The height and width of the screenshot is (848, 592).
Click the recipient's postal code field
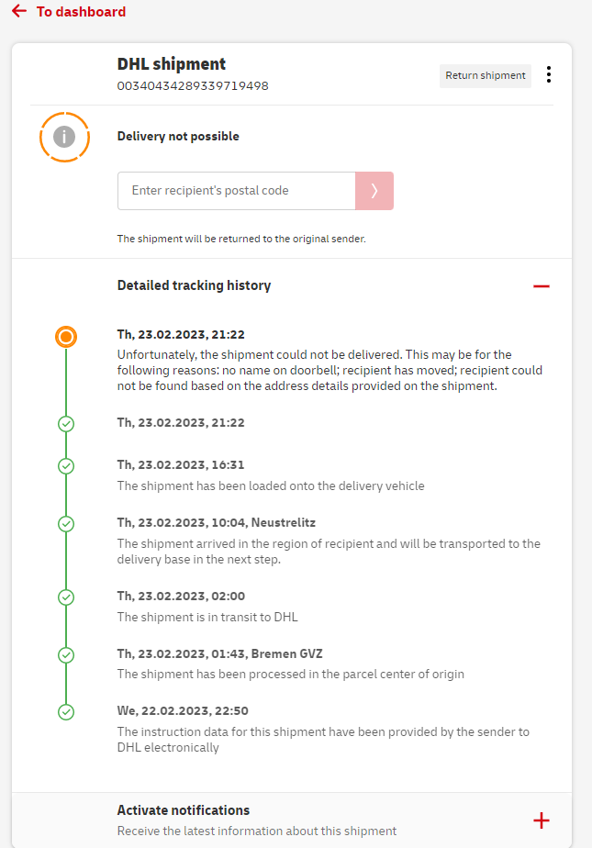point(236,191)
